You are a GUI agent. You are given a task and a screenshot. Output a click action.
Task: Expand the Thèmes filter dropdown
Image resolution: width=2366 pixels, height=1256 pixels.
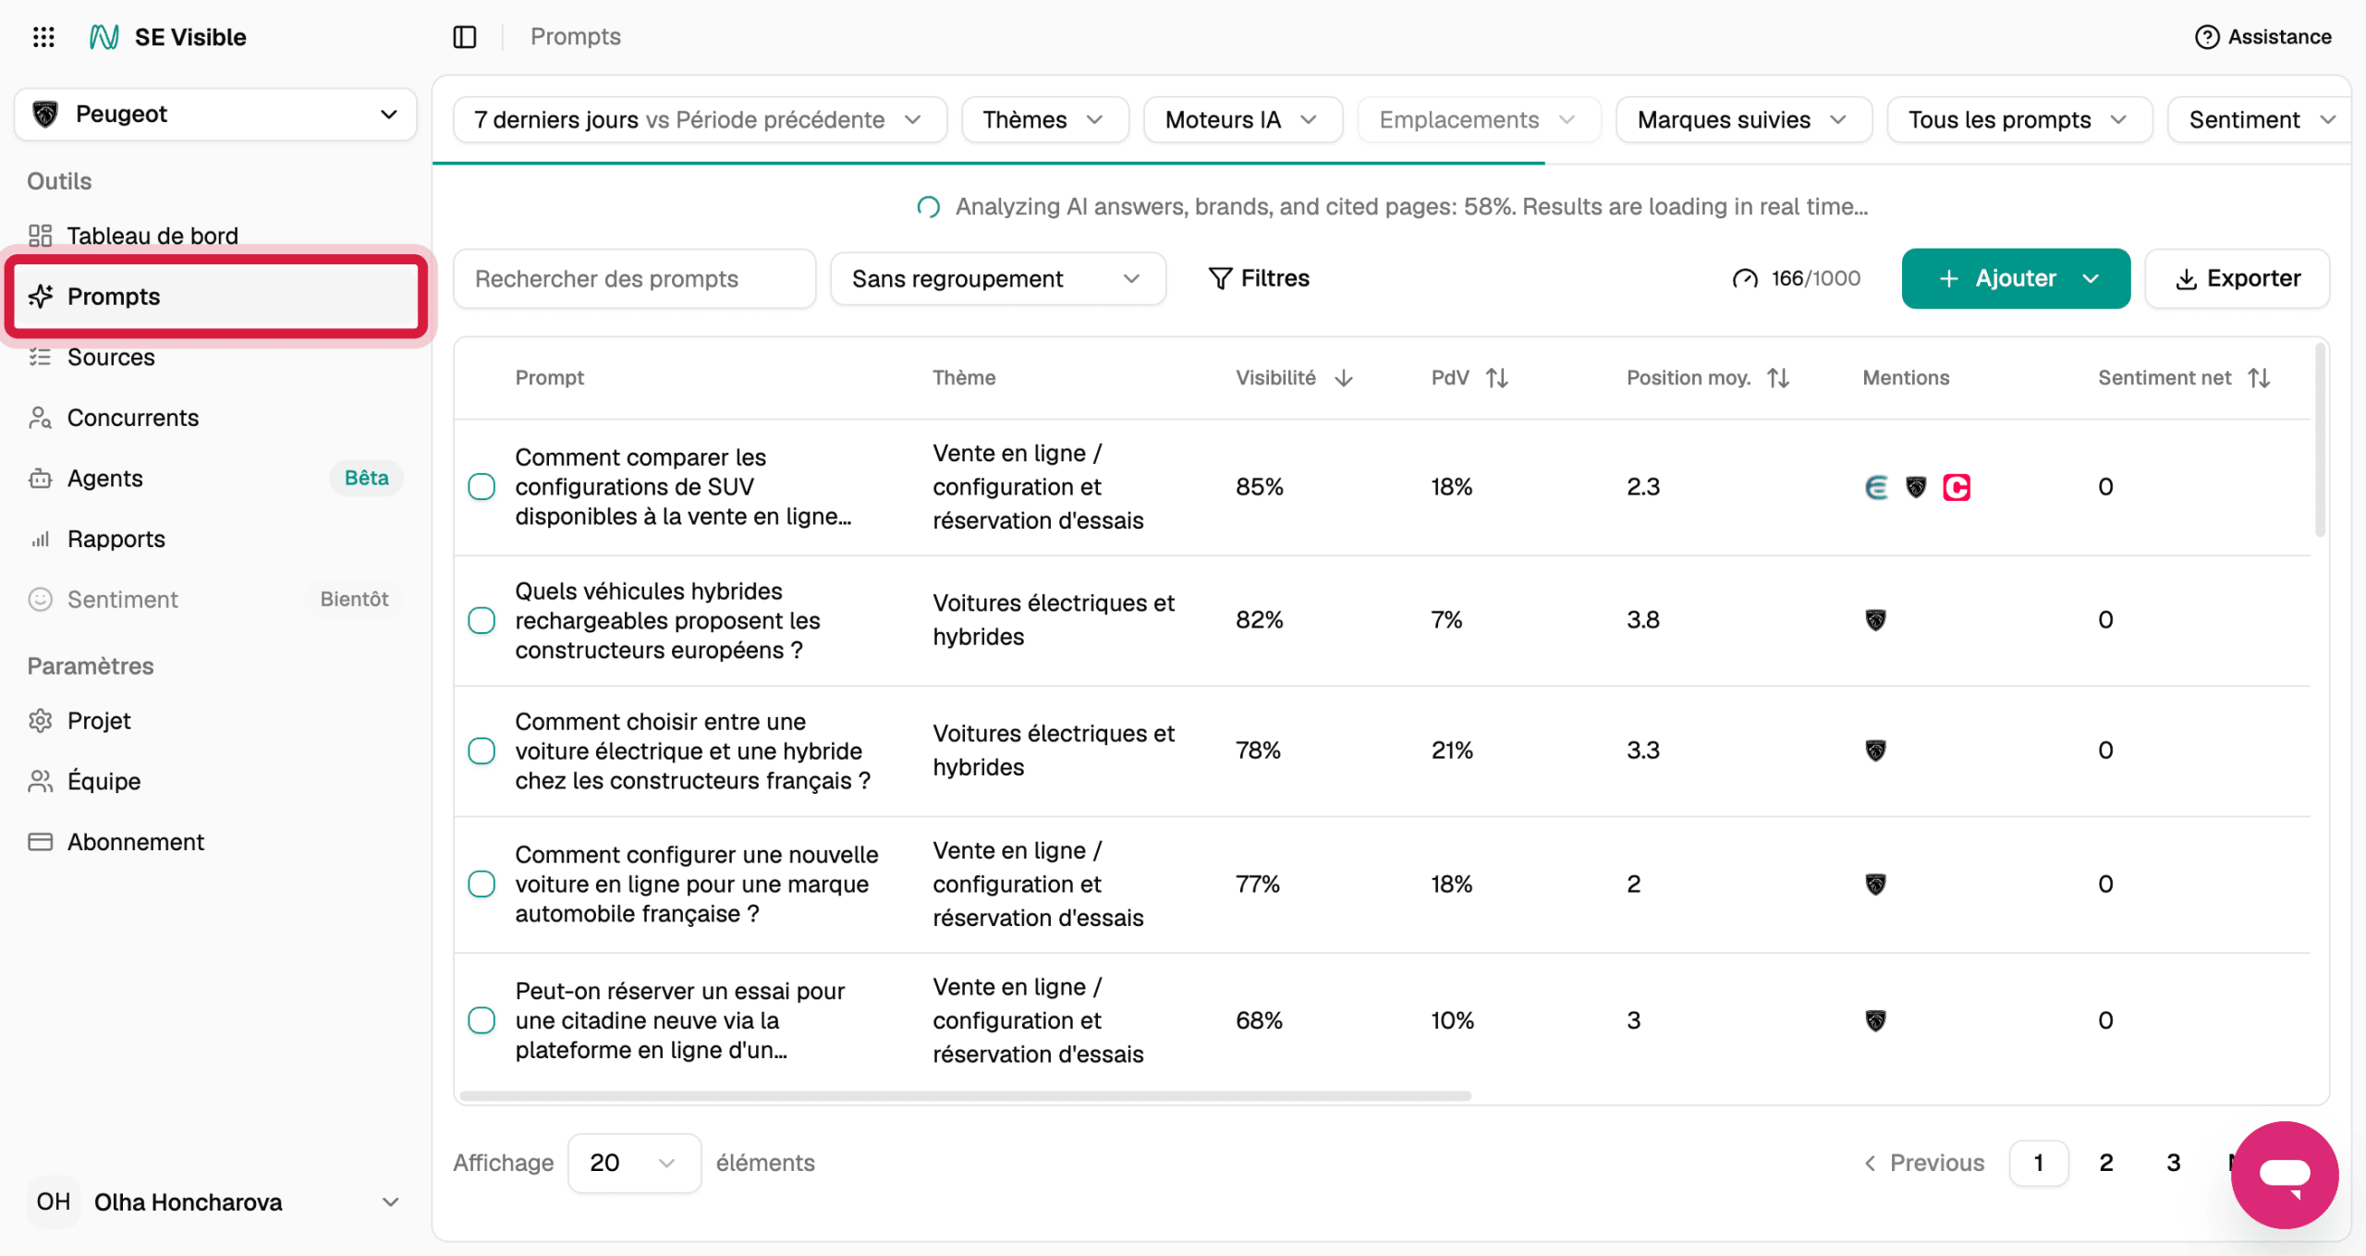[1044, 120]
